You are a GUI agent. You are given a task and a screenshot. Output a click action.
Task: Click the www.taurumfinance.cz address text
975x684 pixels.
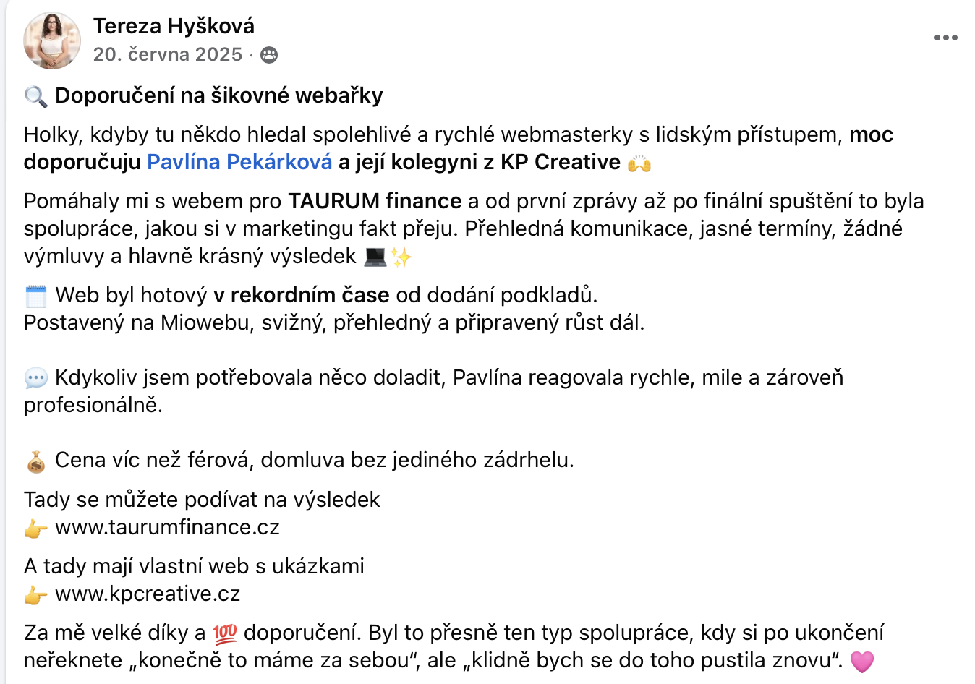[x=167, y=527]
